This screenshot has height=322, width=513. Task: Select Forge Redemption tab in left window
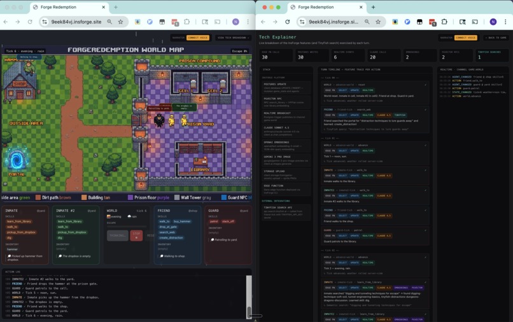tap(69, 7)
